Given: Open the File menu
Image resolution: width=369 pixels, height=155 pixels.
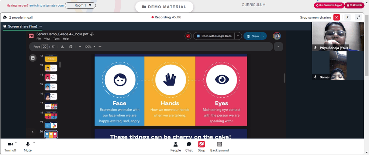Looking at the screenshot, I should (x=38, y=39).
